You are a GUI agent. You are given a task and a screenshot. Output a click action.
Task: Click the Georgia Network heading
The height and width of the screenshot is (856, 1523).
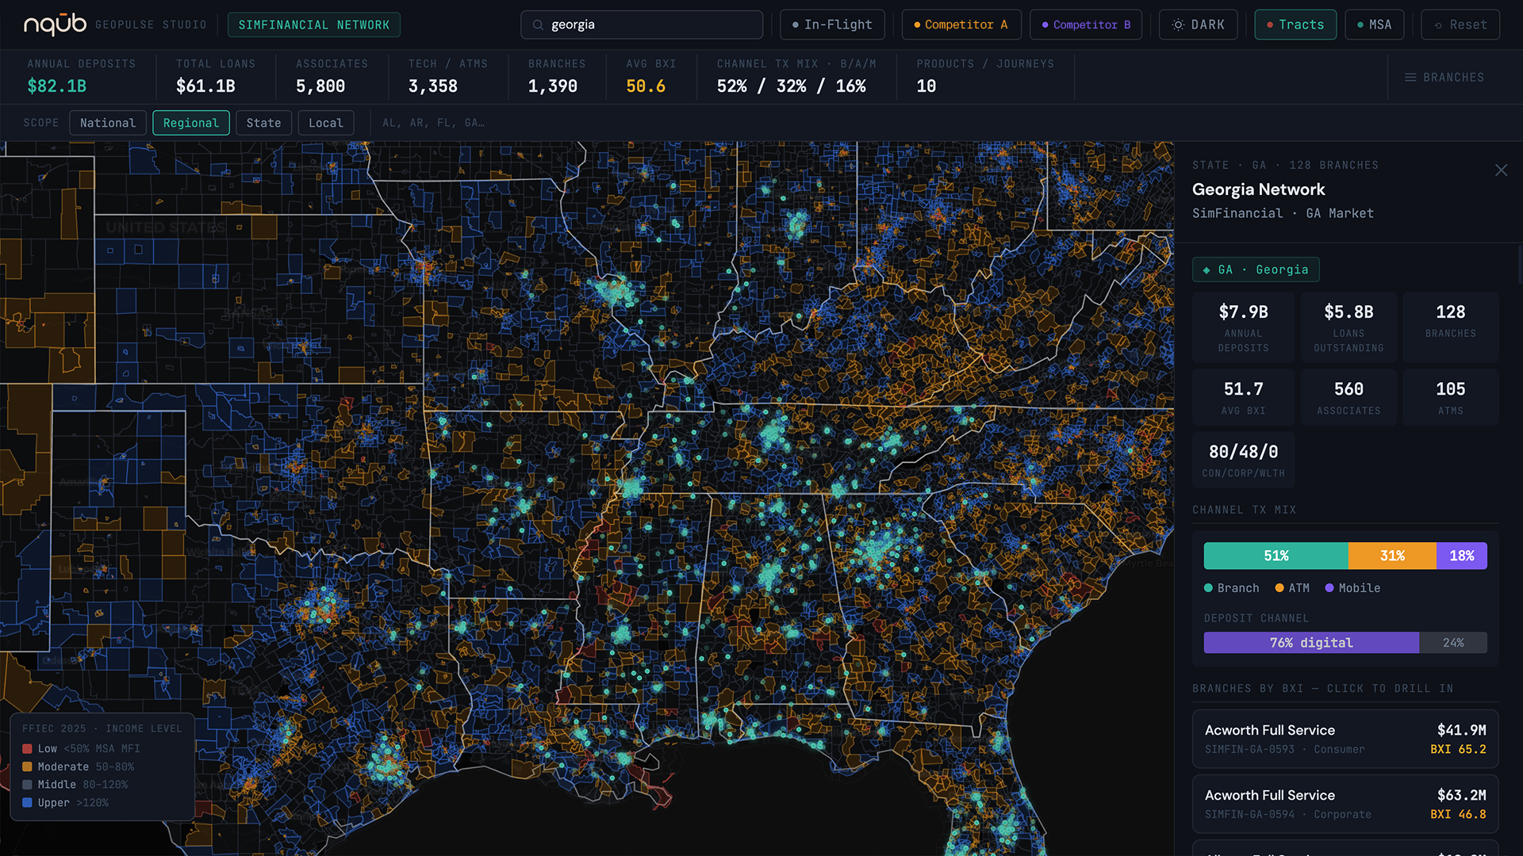pyautogui.click(x=1258, y=189)
